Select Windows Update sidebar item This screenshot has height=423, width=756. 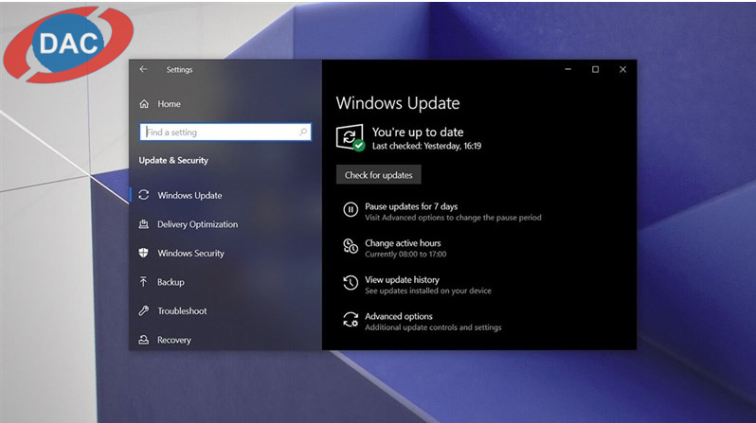(190, 195)
